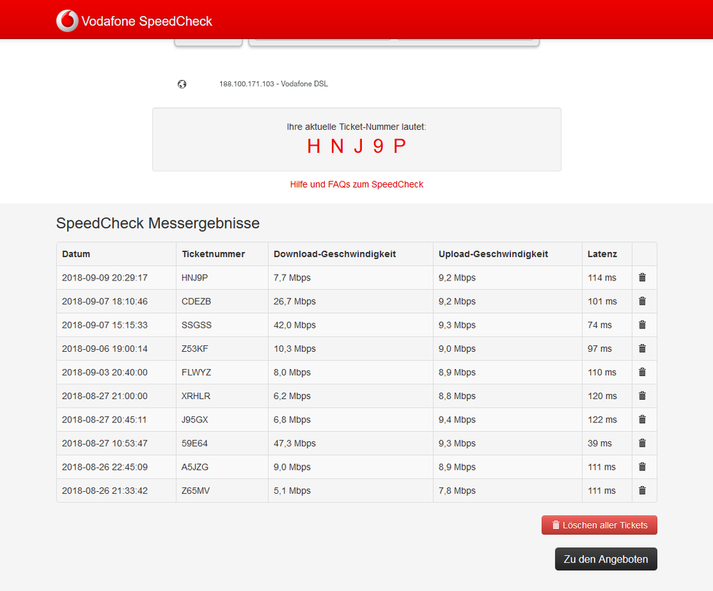Delete ticket SSGSS with trash icon

642,325
